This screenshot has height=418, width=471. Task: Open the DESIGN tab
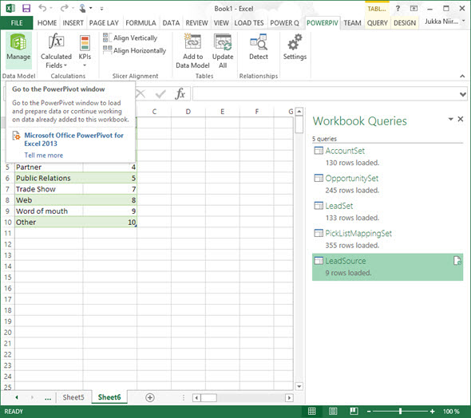tap(405, 23)
